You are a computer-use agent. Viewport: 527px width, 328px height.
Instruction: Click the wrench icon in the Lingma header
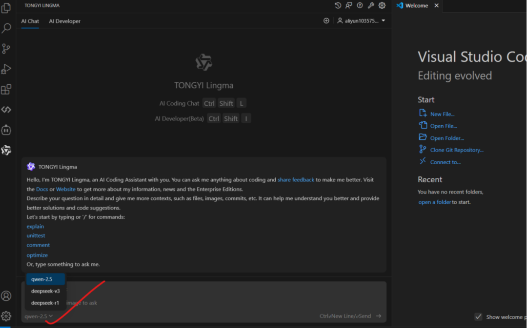[371, 5]
